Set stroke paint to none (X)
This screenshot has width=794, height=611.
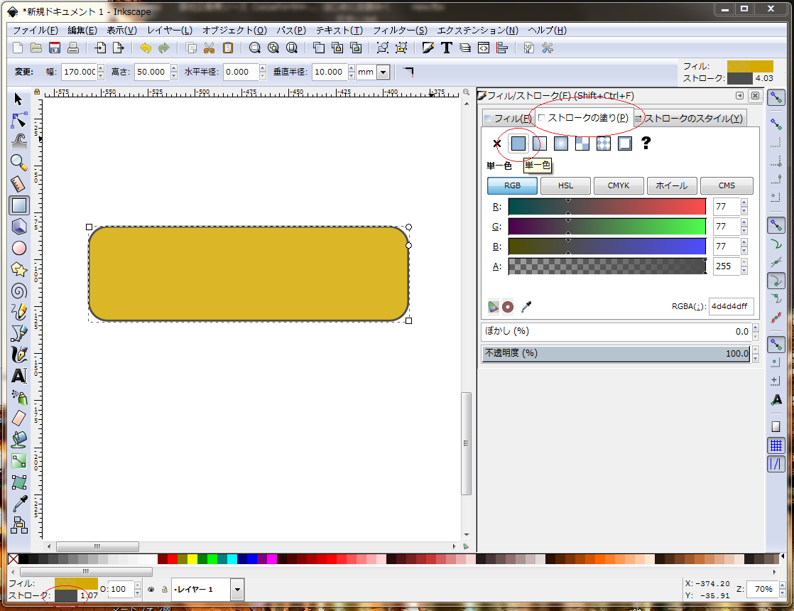(497, 144)
